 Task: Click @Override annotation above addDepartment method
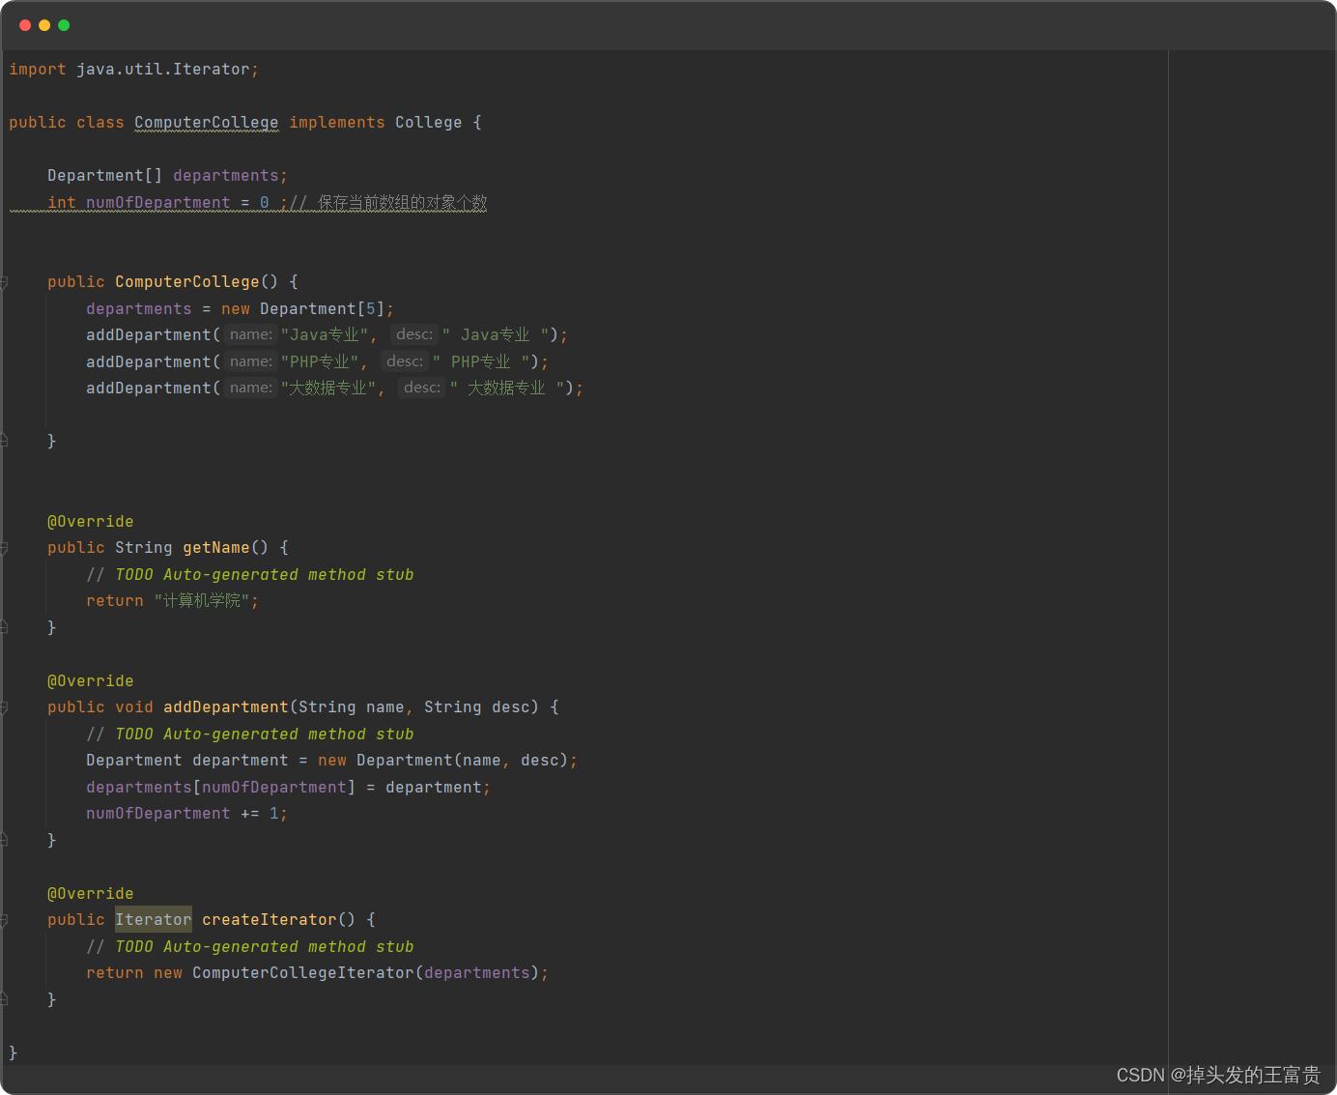click(91, 681)
